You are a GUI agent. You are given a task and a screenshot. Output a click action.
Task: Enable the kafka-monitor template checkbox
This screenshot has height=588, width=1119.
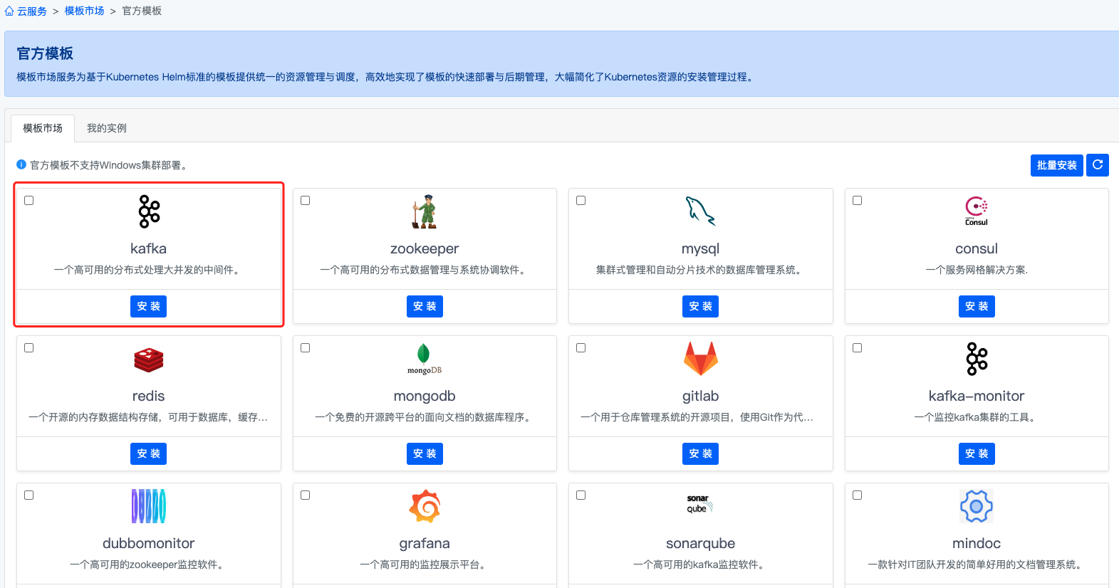tap(858, 347)
